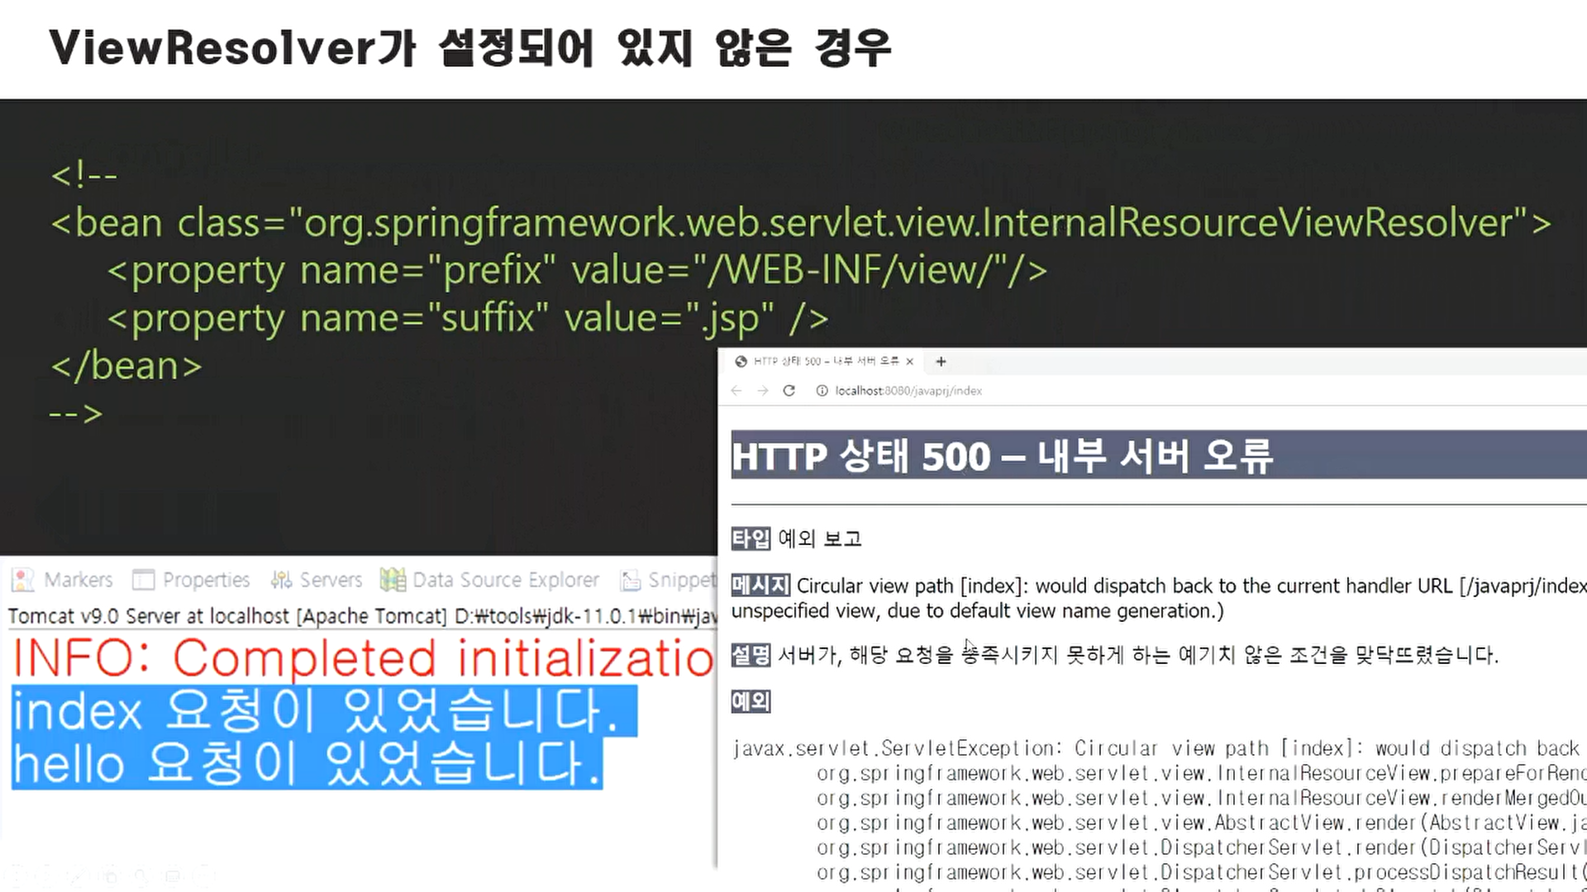Click the 'HTTP 상태 500 – 내부 서버 오류' heading
1587x892 pixels.
click(1002, 456)
